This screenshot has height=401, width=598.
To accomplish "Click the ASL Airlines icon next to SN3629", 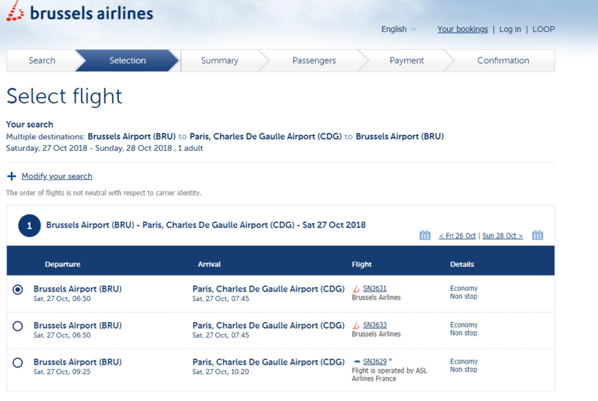I will 357,362.
